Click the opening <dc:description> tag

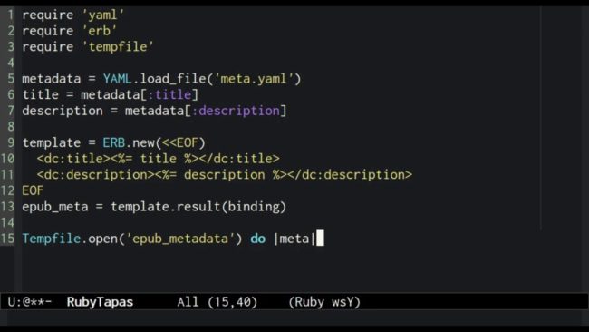[95, 175]
